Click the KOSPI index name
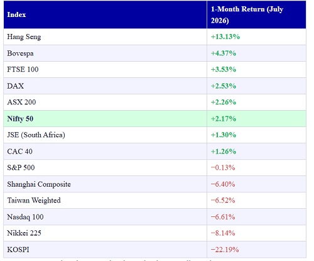This screenshot has height=261, width=314. [x=18, y=250]
